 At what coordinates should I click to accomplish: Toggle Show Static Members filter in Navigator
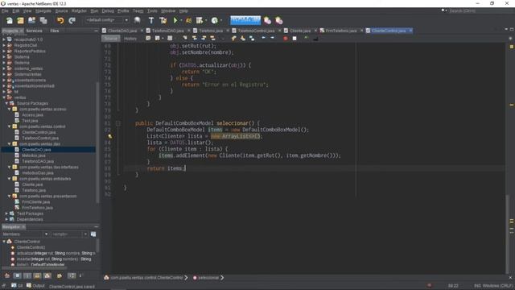click(27, 275)
